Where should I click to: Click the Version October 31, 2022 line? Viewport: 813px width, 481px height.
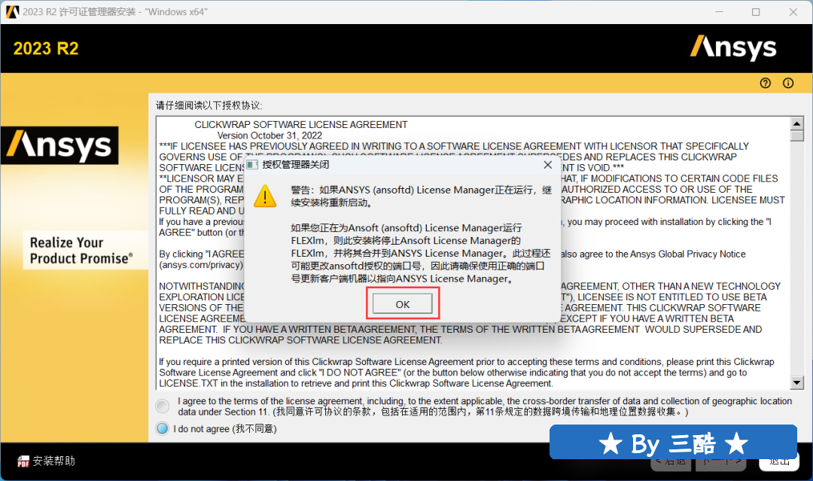point(269,135)
